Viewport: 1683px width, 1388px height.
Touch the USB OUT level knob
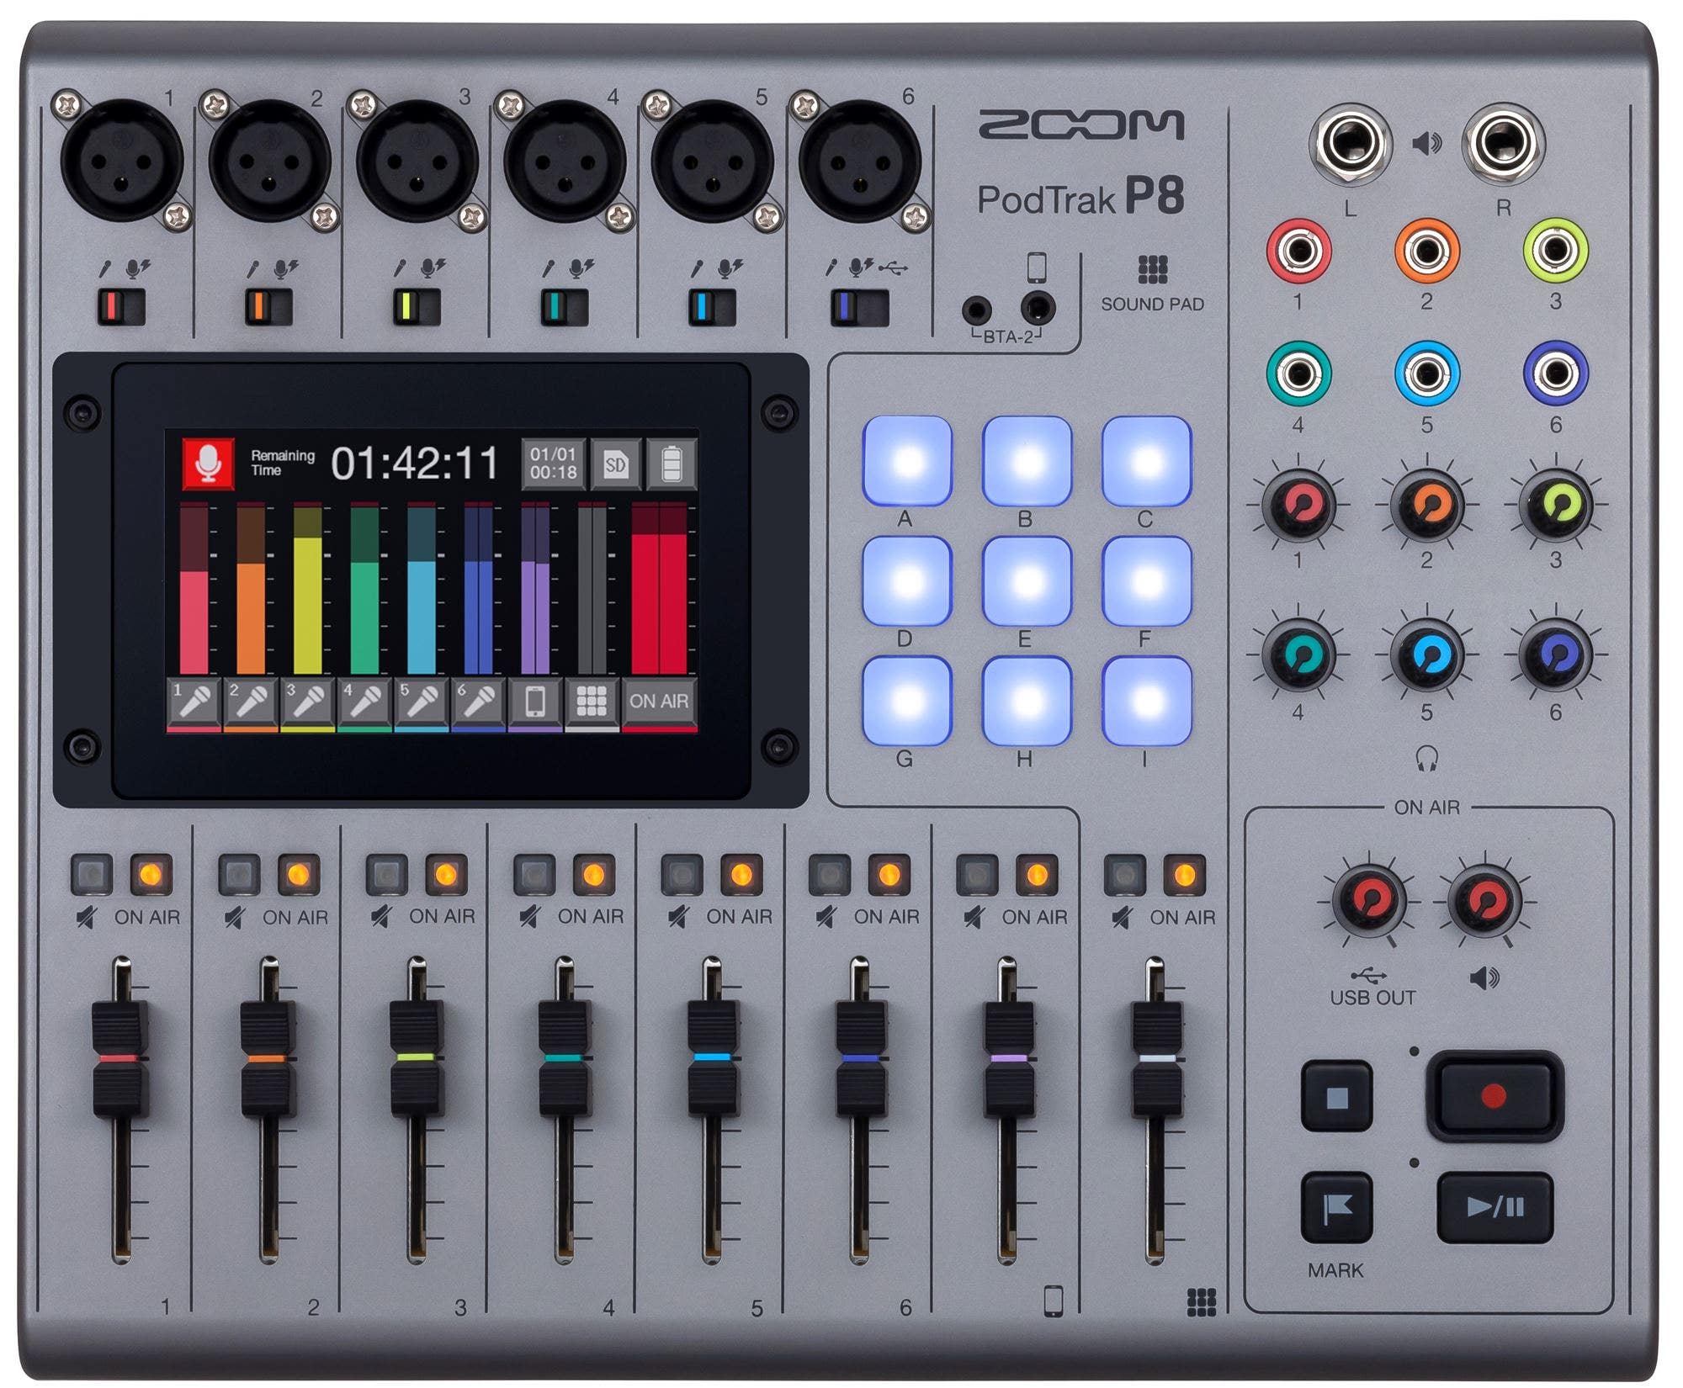[1368, 901]
